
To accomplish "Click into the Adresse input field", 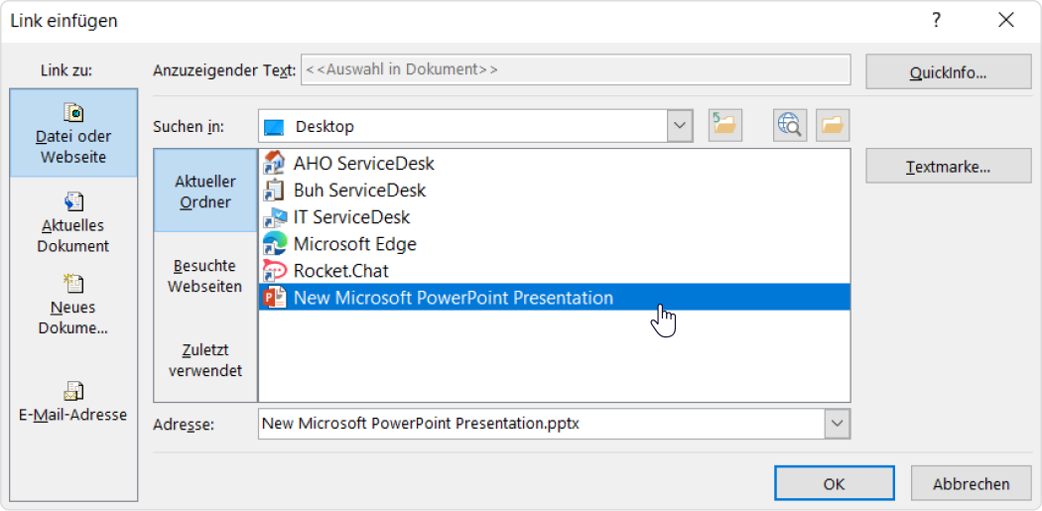I will (x=542, y=424).
